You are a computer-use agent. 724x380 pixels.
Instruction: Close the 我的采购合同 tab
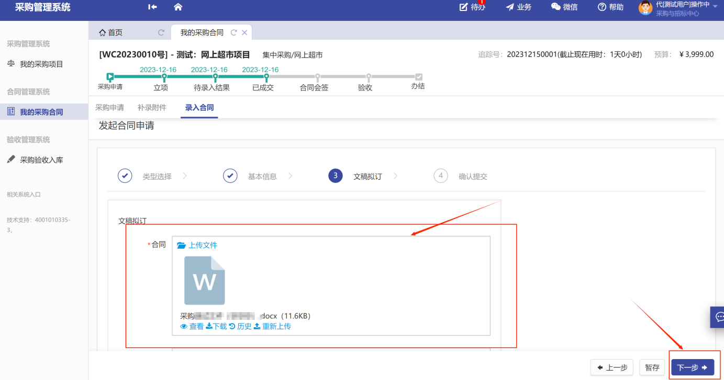coord(244,32)
